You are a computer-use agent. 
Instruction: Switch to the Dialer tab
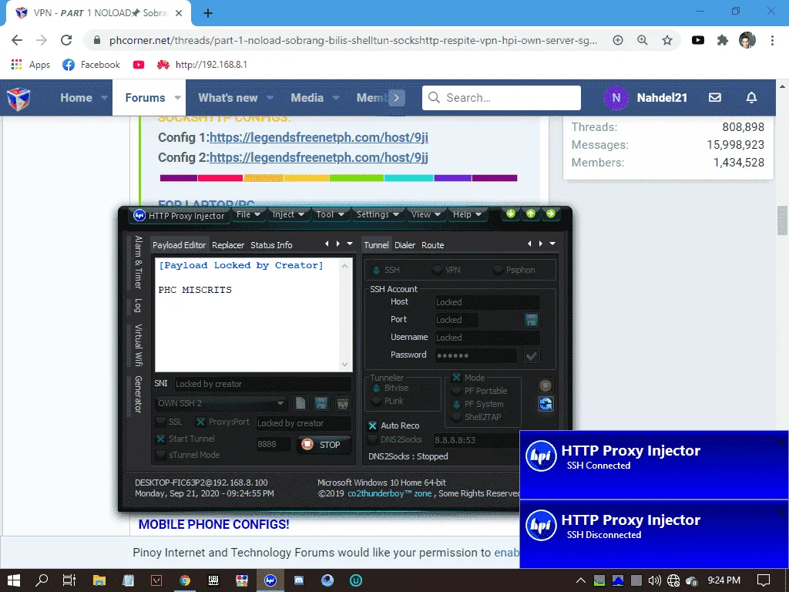[405, 245]
